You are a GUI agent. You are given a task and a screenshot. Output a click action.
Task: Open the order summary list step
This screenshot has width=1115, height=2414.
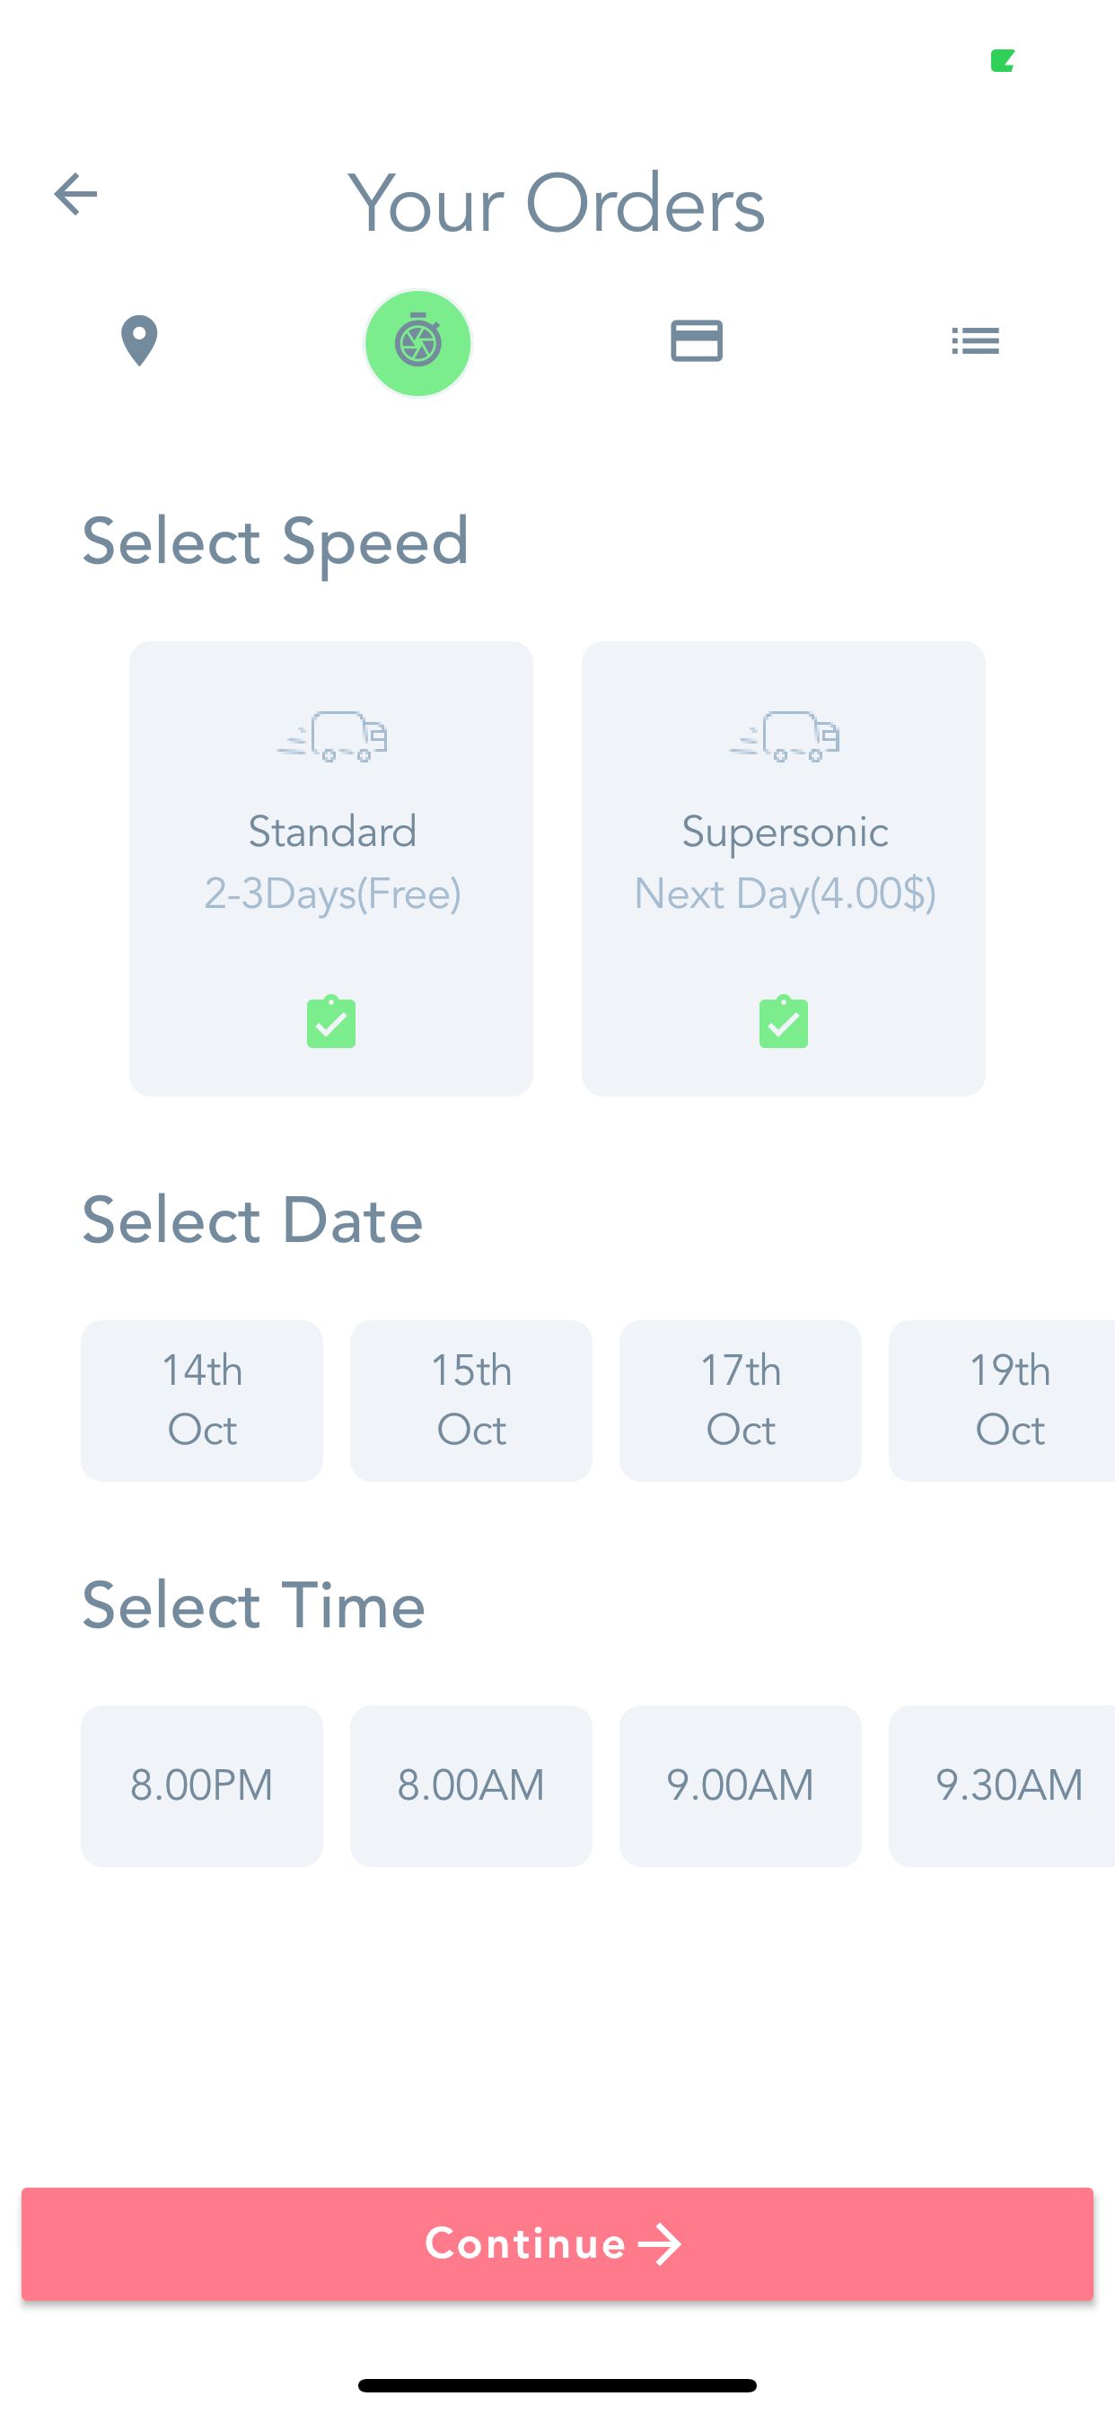click(974, 340)
